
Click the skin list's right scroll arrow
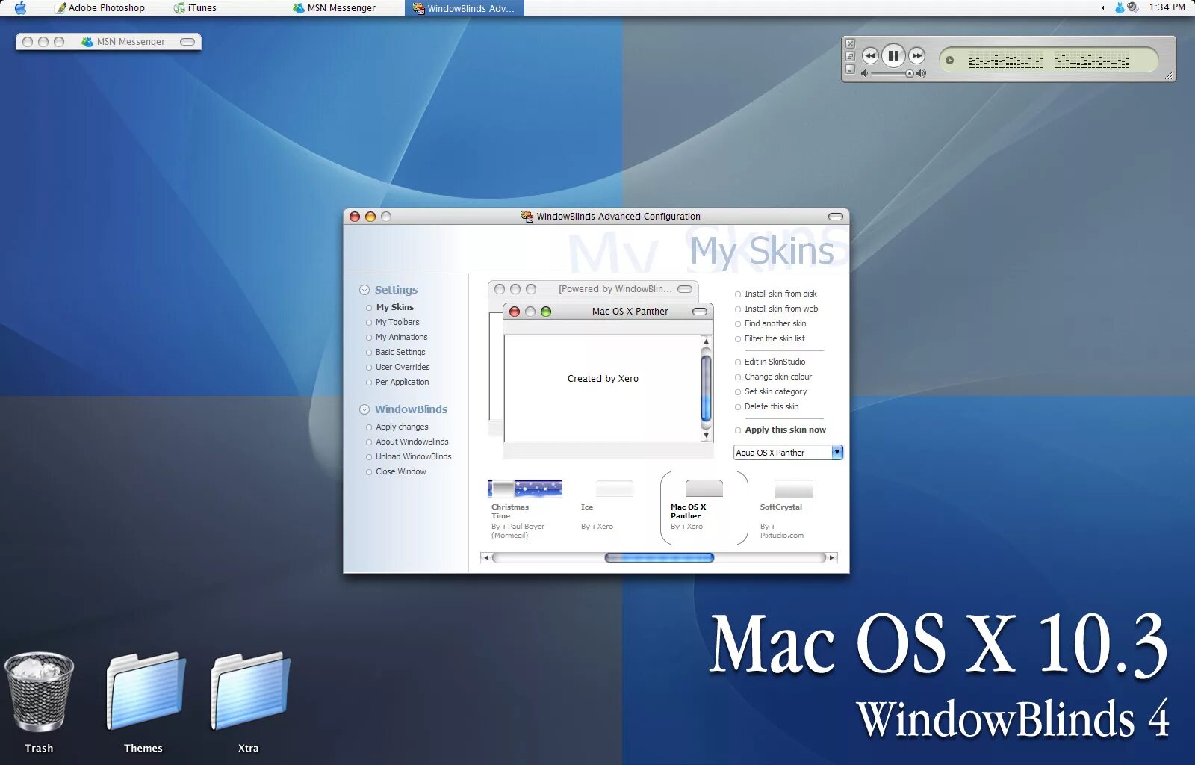coord(832,557)
